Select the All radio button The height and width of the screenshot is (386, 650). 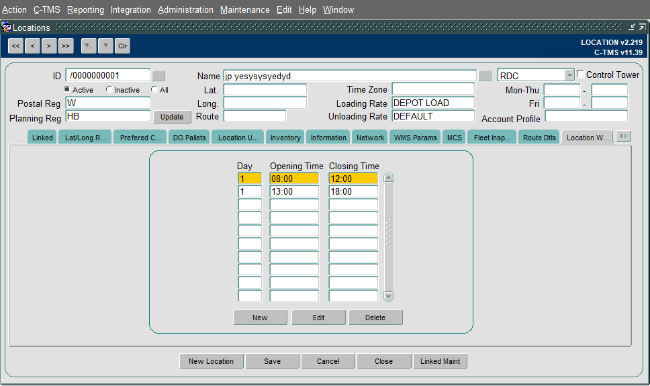154,89
